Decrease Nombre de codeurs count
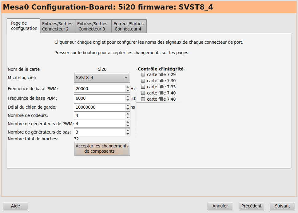The image size is (298, 213). 128,117
